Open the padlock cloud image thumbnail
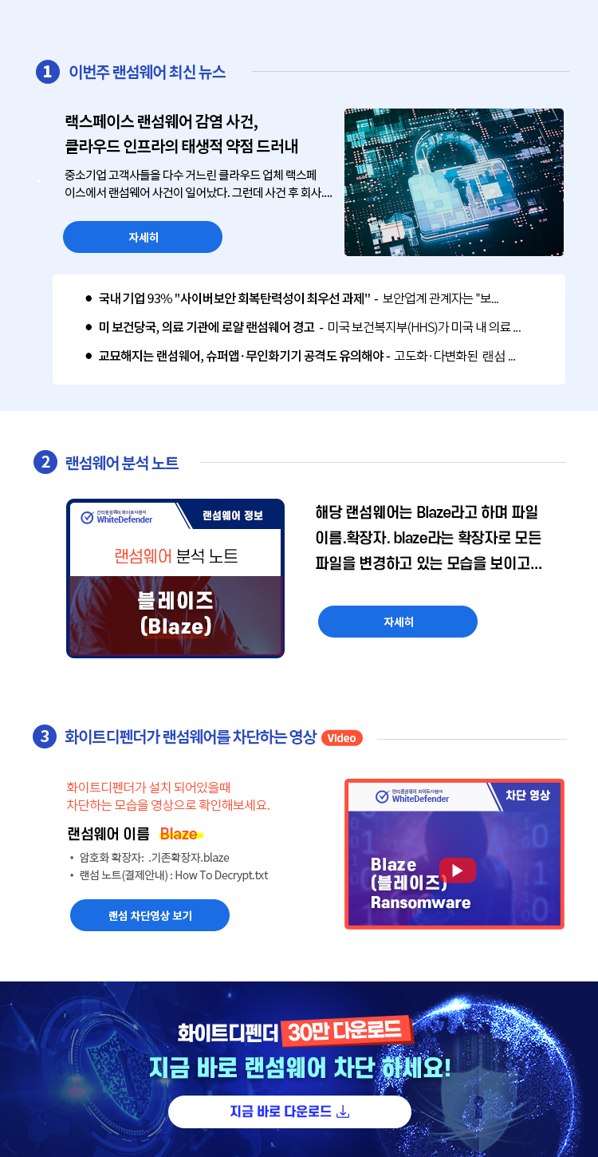The height and width of the screenshot is (1157, 598). [x=454, y=182]
